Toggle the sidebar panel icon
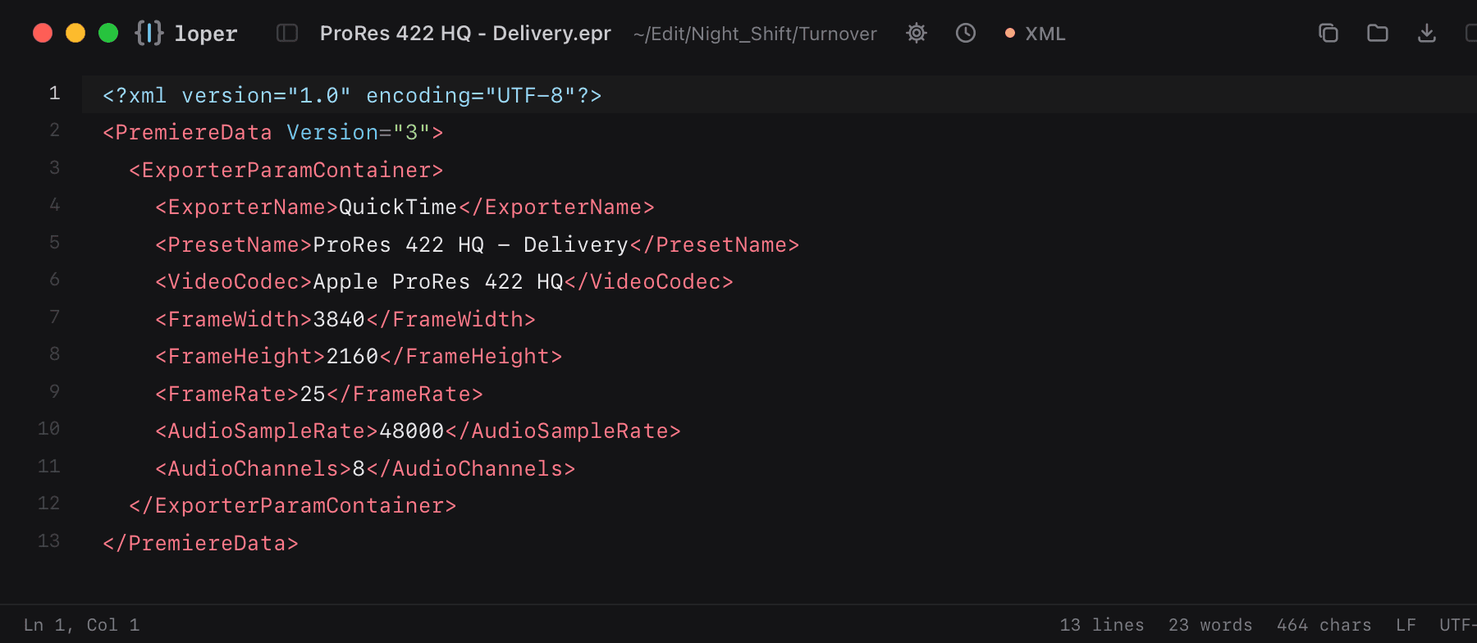The width and height of the screenshot is (1477, 643). [287, 33]
